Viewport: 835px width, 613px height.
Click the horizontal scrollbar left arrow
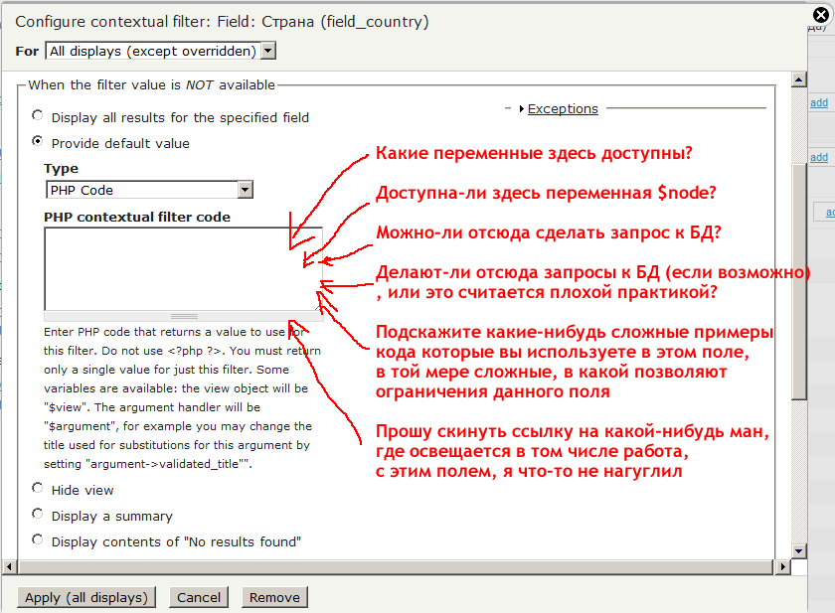pos(9,566)
